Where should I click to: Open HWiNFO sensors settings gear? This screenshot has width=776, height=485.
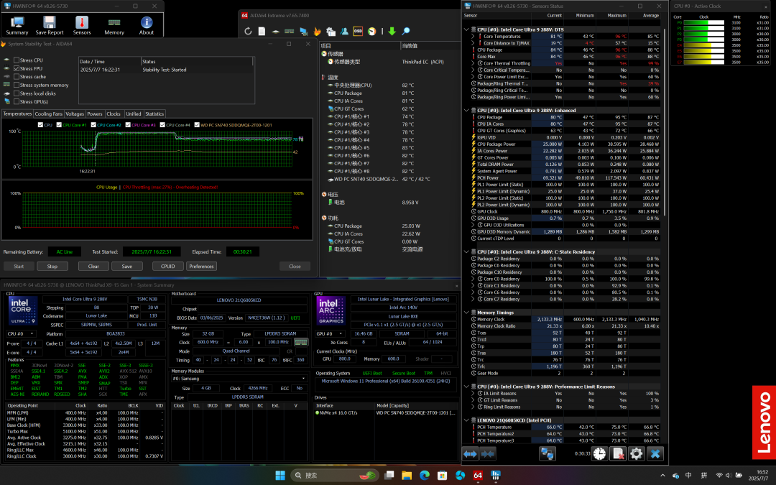[x=637, y=453]
